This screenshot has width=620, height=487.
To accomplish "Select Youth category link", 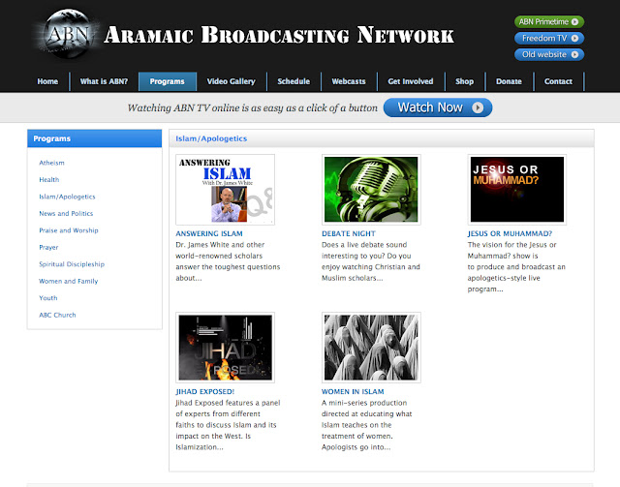I will pyautogui.click(x=48, y=298).
